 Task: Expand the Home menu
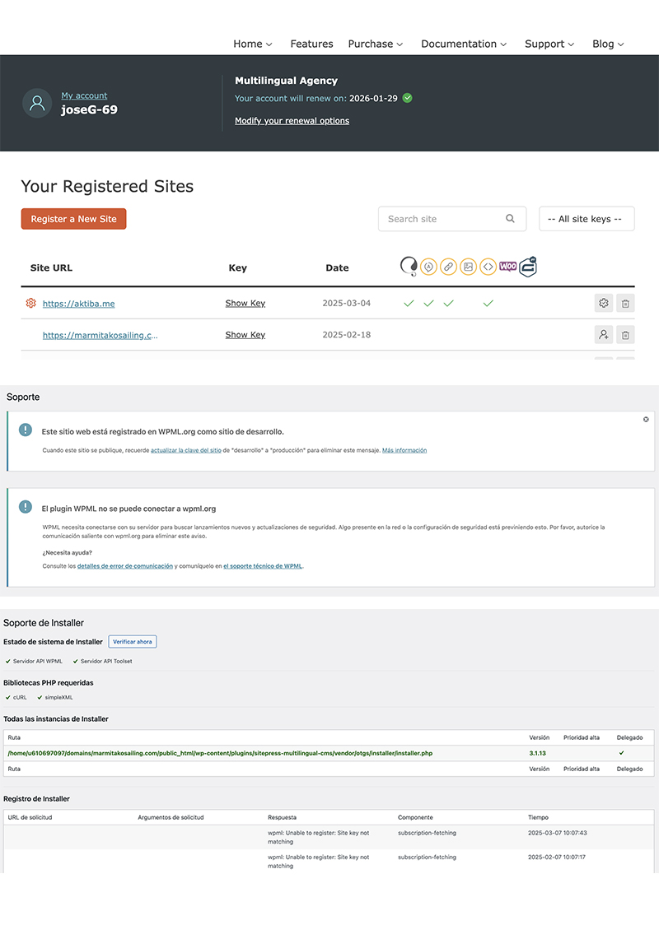pyautogui.click(x=253, y=44)
